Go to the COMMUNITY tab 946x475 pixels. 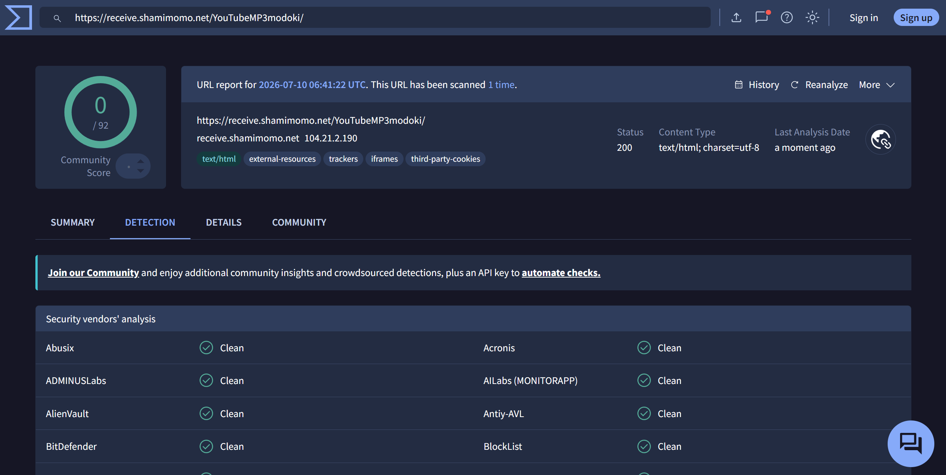(299, 222)
